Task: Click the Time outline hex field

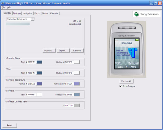Action: pyautogui.click(x=69, y=73)
